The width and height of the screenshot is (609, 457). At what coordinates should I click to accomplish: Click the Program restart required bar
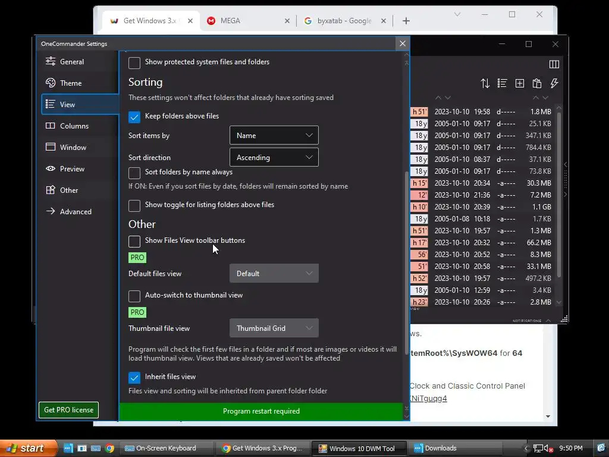(262, 411)
